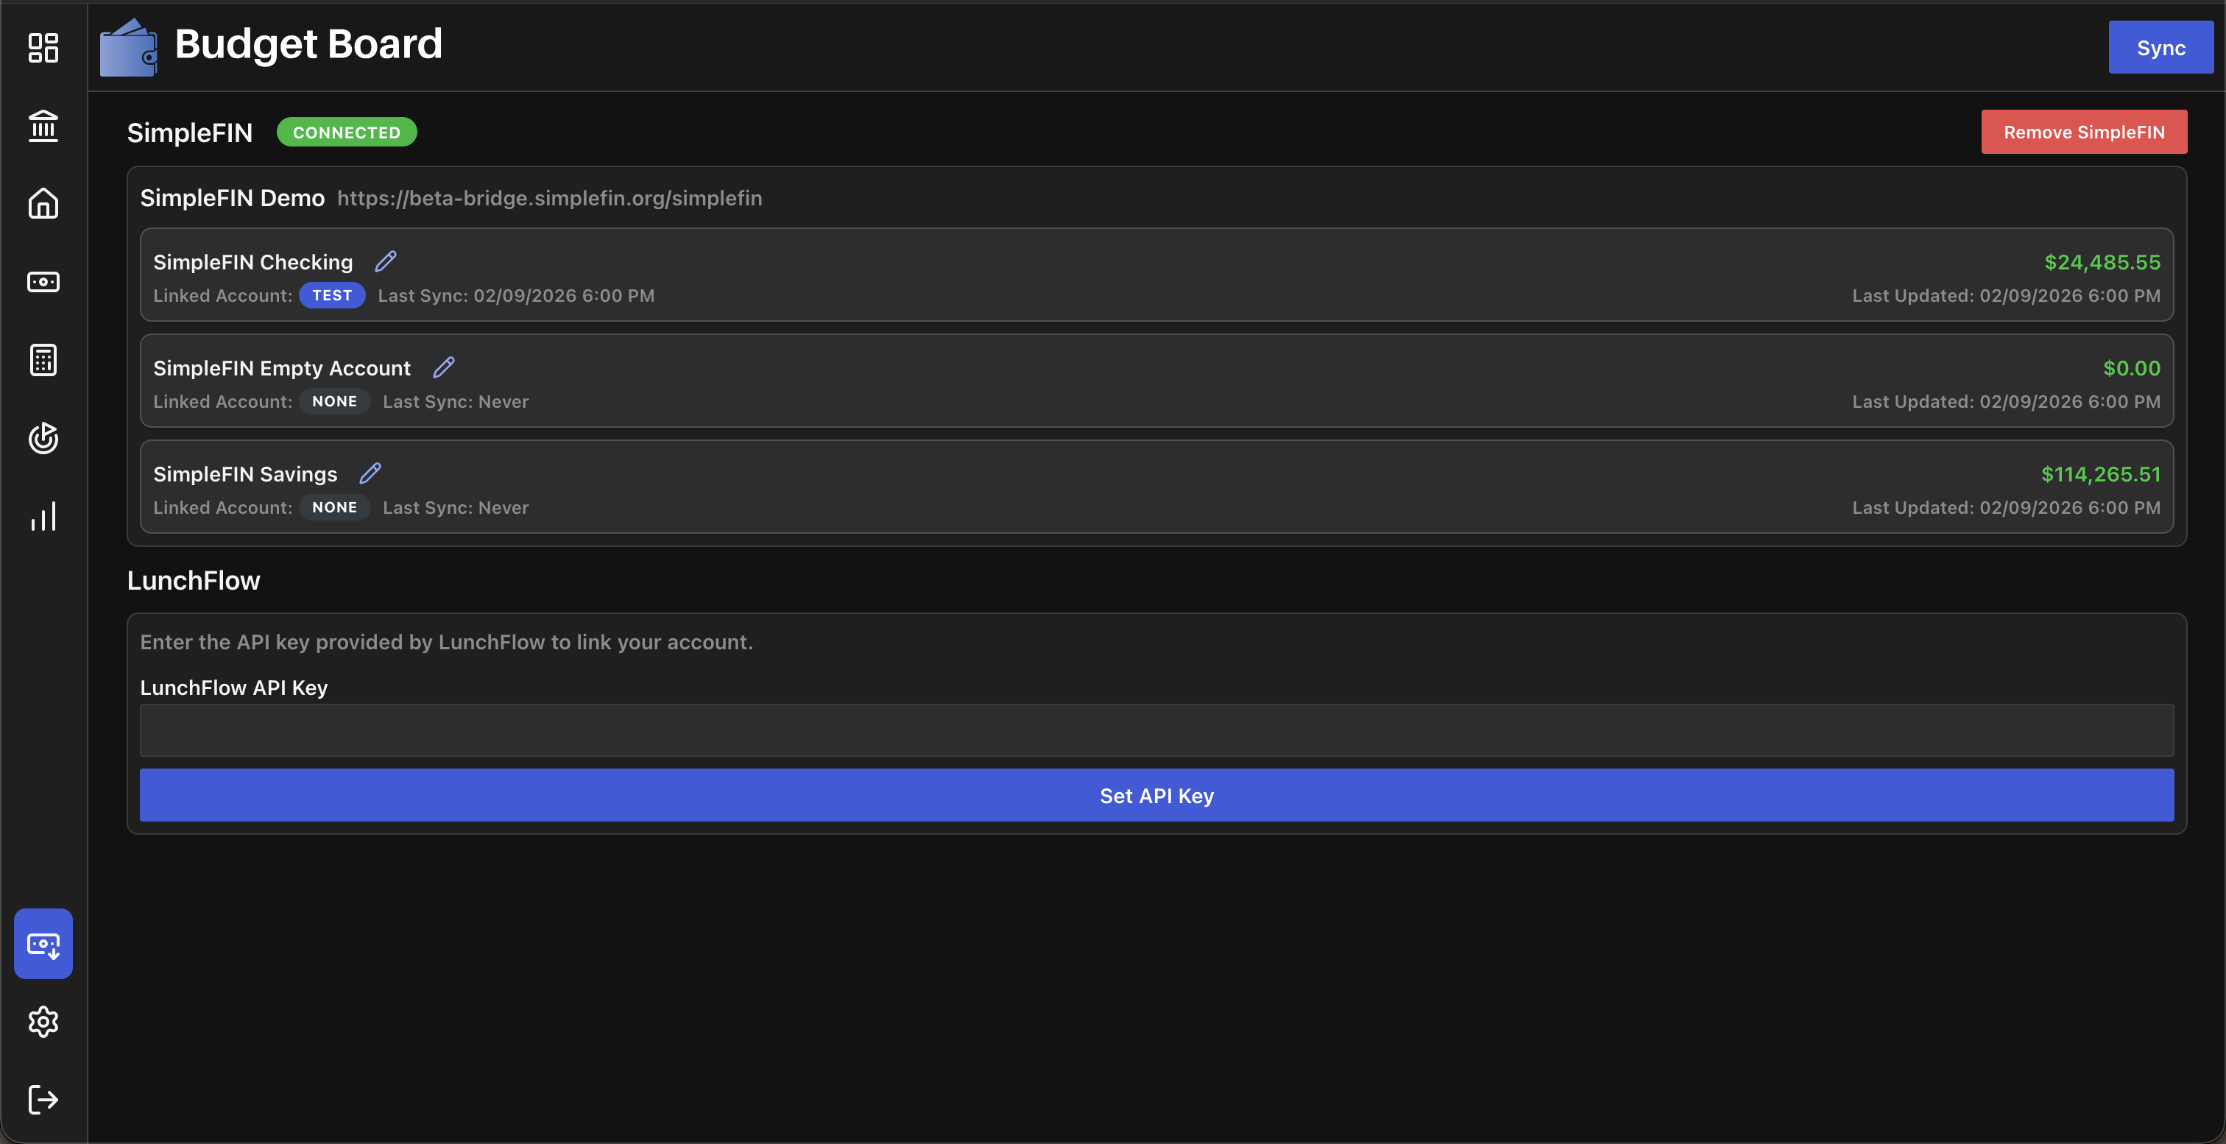Click the $24,485.55 balance
Viewport: 2226px width, 1144px height.
[2102, 263]
